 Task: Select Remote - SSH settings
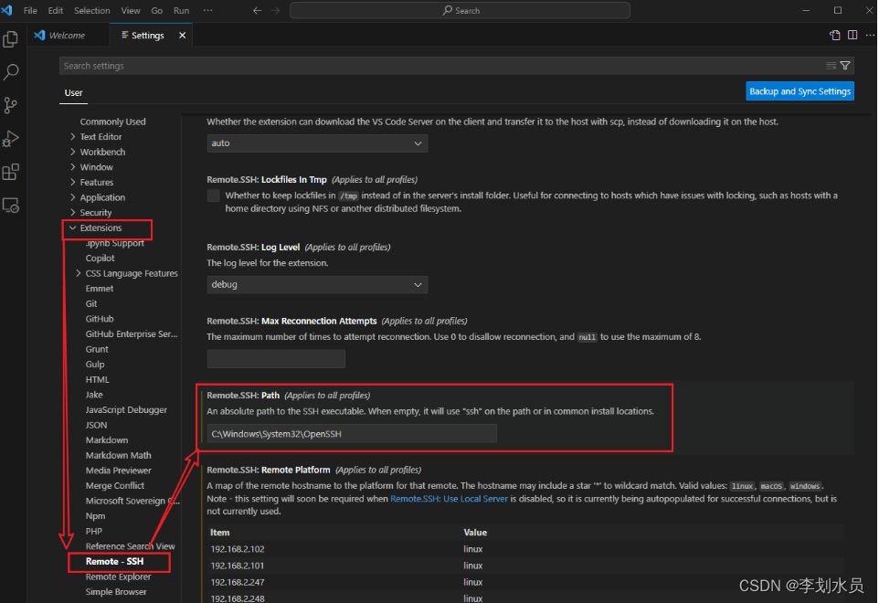(114, 562)
